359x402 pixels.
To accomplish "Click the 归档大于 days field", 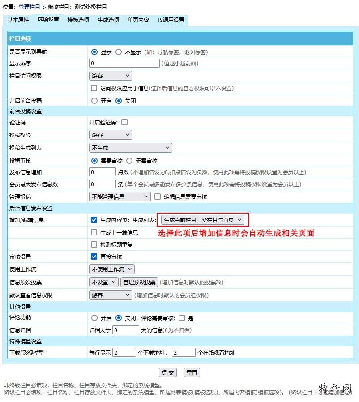I will coord(126,330).
